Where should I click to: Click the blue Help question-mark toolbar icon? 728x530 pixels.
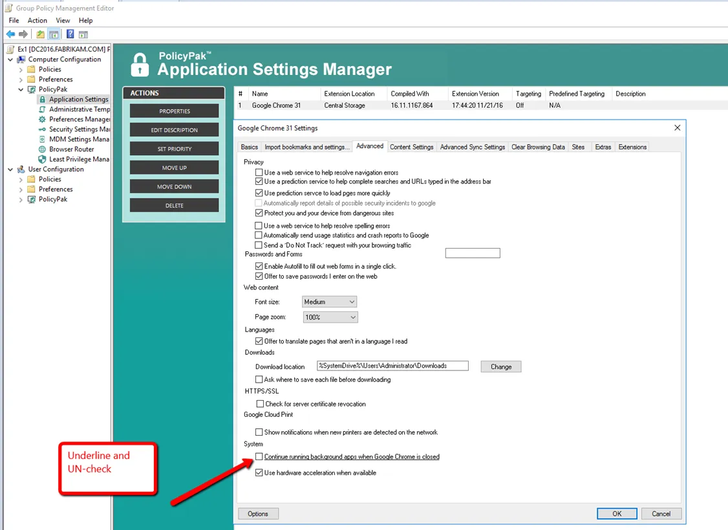pos(70,34)
